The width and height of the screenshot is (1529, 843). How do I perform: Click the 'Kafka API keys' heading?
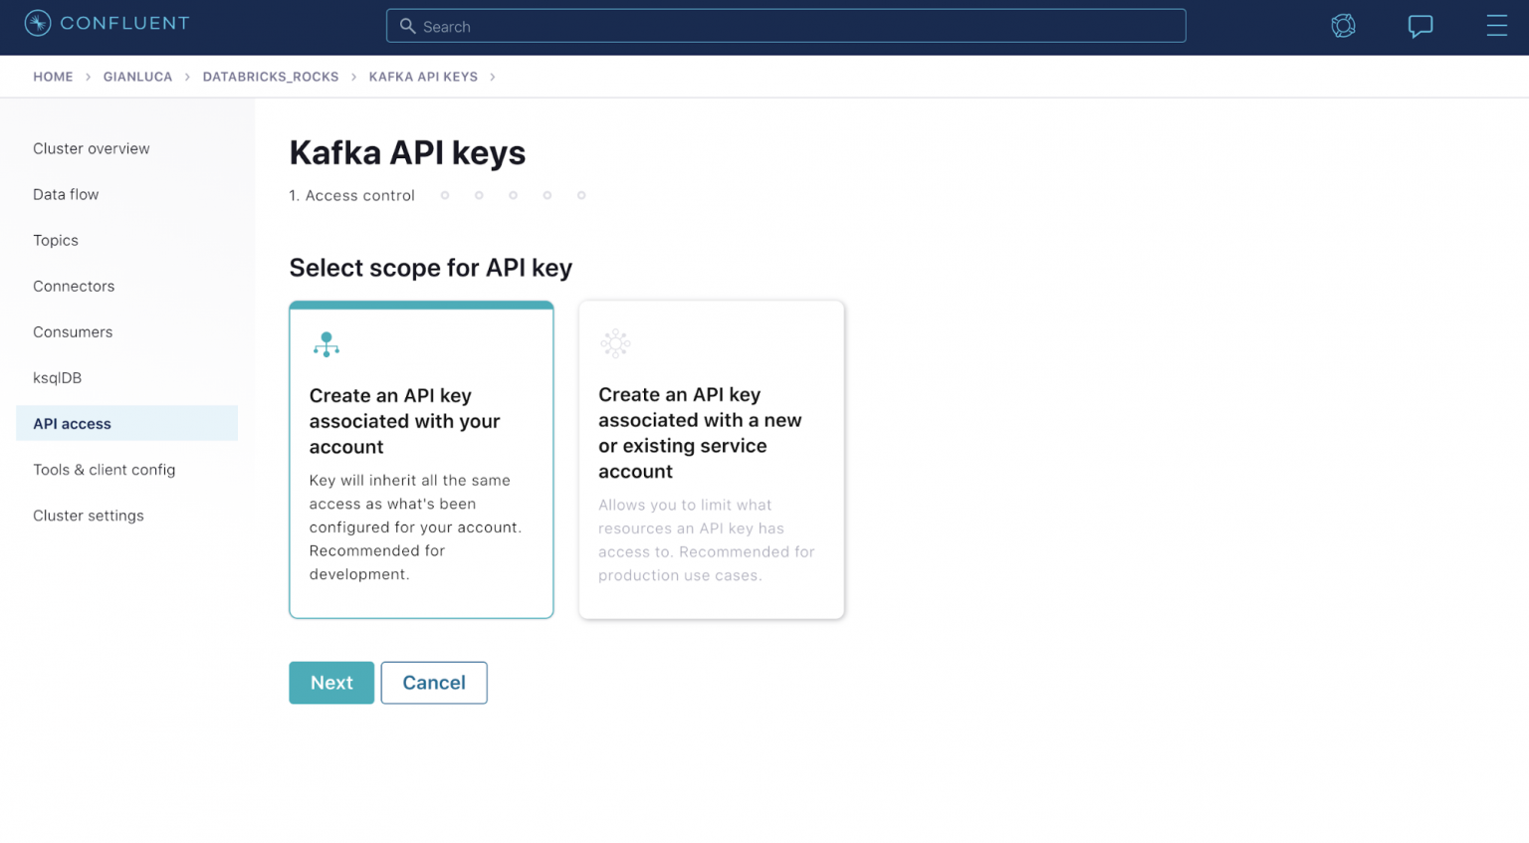tap(407, 153)
